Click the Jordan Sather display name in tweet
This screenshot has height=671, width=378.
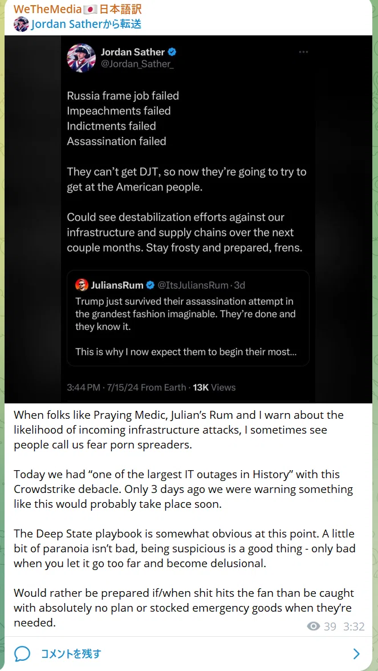tap(132, 52)
